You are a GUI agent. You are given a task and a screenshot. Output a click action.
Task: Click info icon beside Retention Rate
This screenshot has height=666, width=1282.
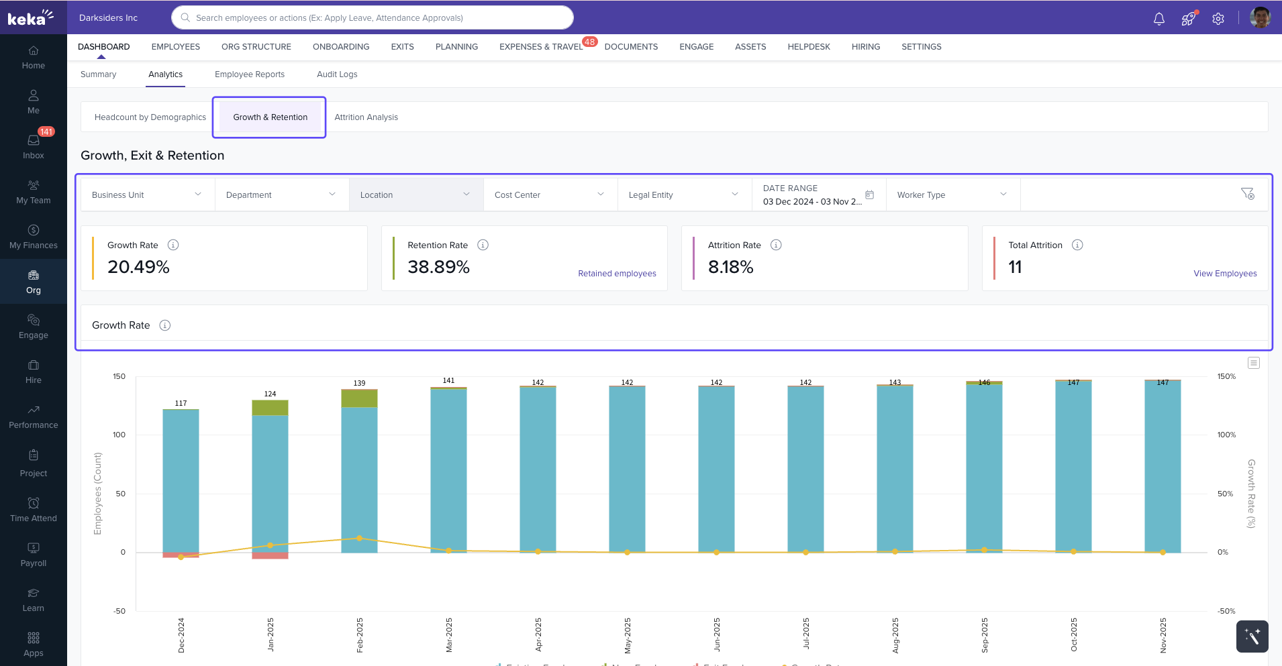(483, 245)
